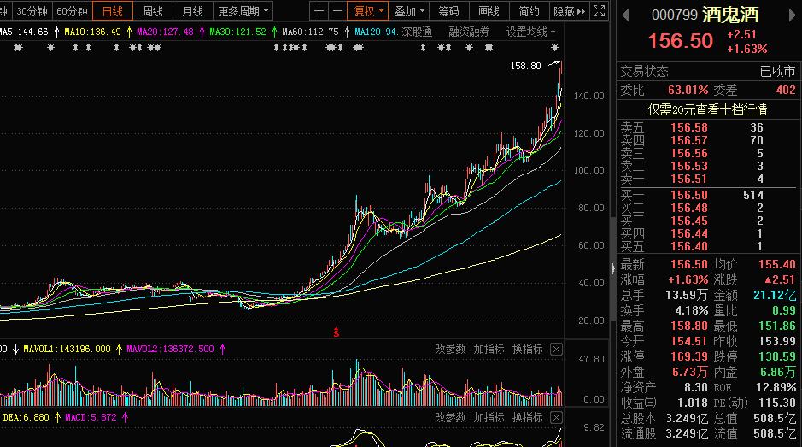This screenshot has height=447, width=802.
Task: Close the MACD indicator panel
Action: click(556, 417)
